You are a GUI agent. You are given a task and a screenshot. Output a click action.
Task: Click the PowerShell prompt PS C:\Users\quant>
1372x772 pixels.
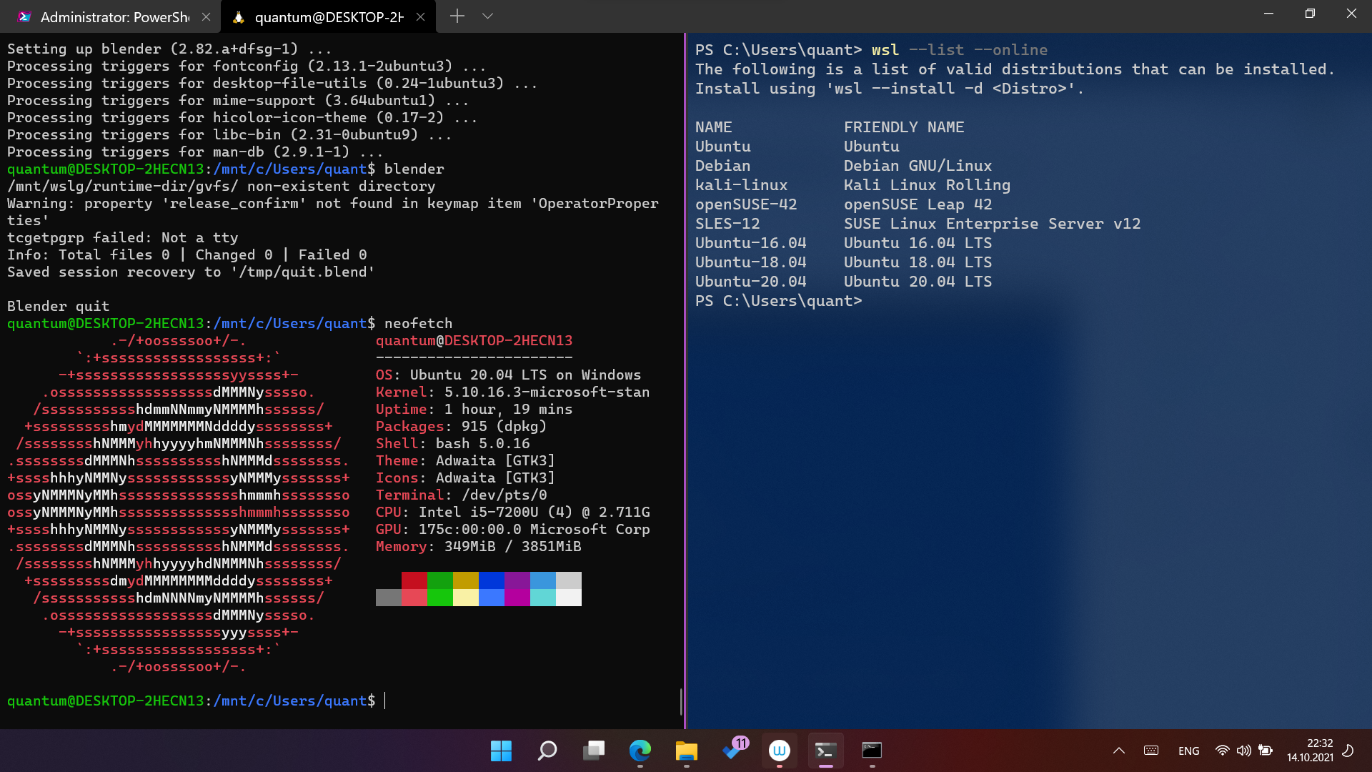click(x=779, y=301)
